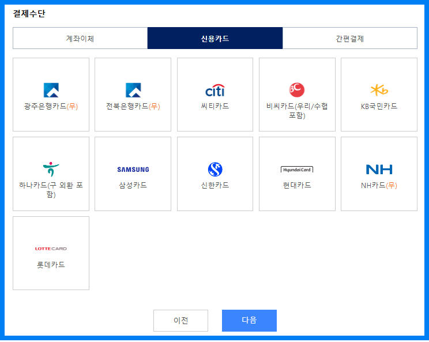Go back with the 이전 button

(180, 321)
